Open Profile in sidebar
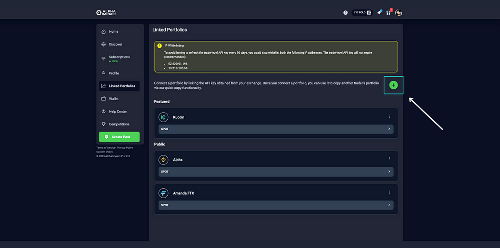 [119, 73]
